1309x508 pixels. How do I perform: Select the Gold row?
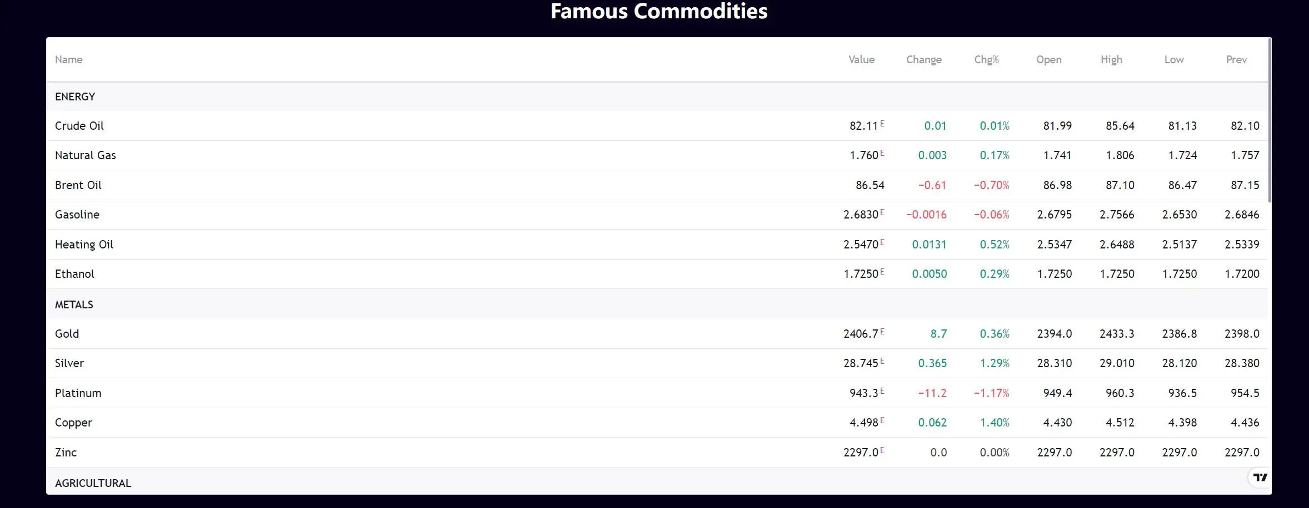point(657,334)
